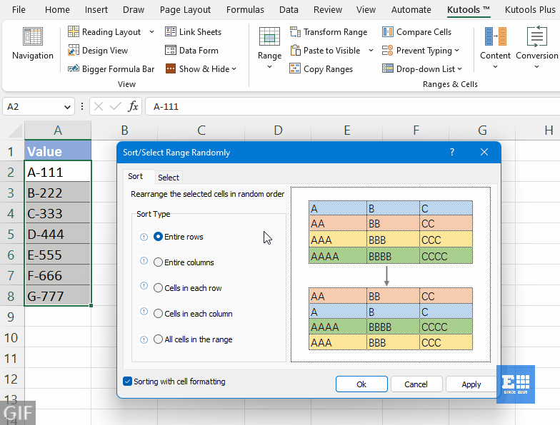Screen dimensions: 560x425
Task: Switch to the Formulas ribbon tab
Action: pos(245,10)
